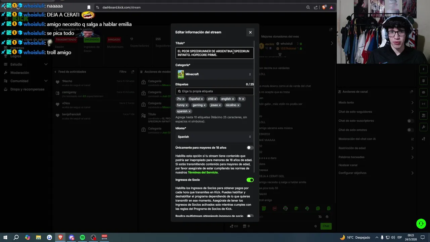The height and width of the screenshot is (242, 430).
Task: Click the note icon in the right sidebar
Action: tap(423, 81)
